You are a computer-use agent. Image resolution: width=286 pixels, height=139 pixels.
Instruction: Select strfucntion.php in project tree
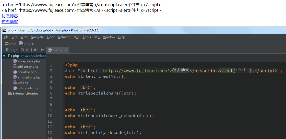point(29,77)
